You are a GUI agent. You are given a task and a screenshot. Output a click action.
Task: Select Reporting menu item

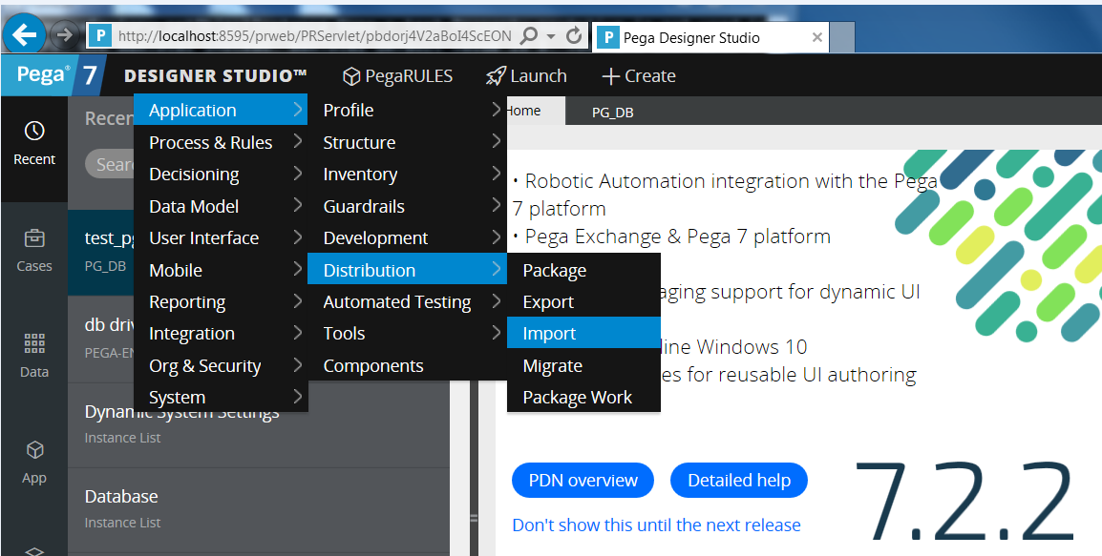coord(221,302)
